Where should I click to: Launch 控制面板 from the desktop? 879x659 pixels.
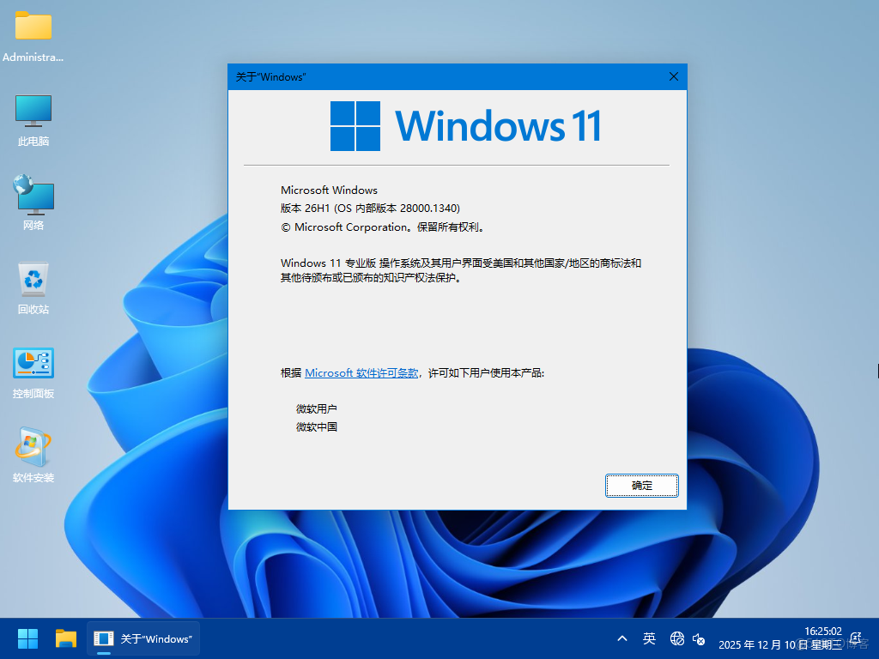[x=33, y=362]
